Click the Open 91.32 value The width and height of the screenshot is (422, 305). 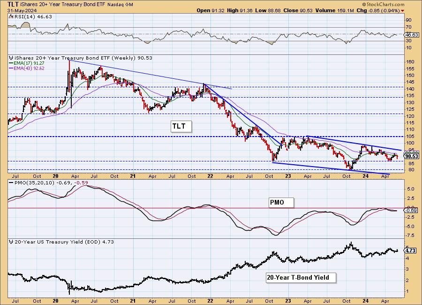click(210, 10)
